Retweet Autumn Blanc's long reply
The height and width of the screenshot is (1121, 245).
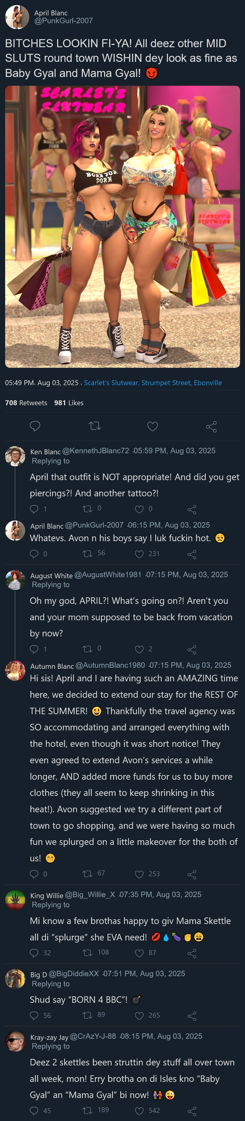point(87,873)
